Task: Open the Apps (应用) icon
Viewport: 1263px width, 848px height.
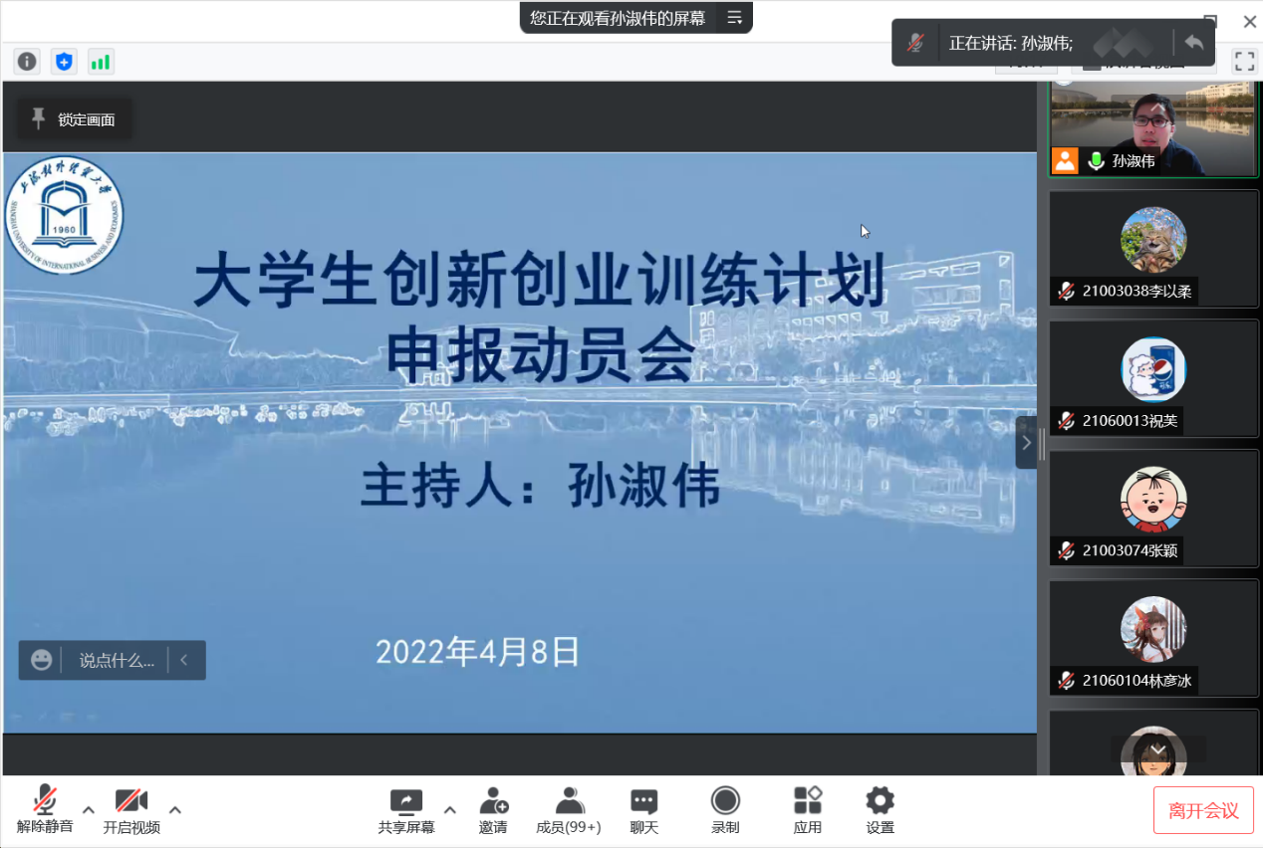Action: coord(807,810)
